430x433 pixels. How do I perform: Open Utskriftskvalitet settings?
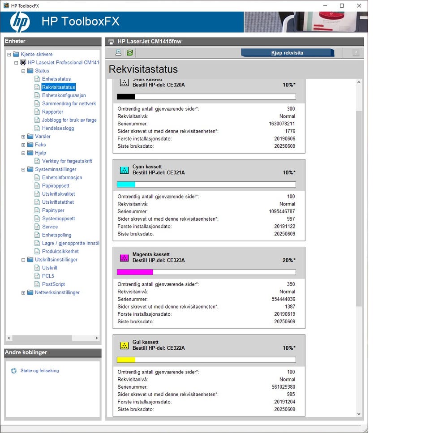59,194
